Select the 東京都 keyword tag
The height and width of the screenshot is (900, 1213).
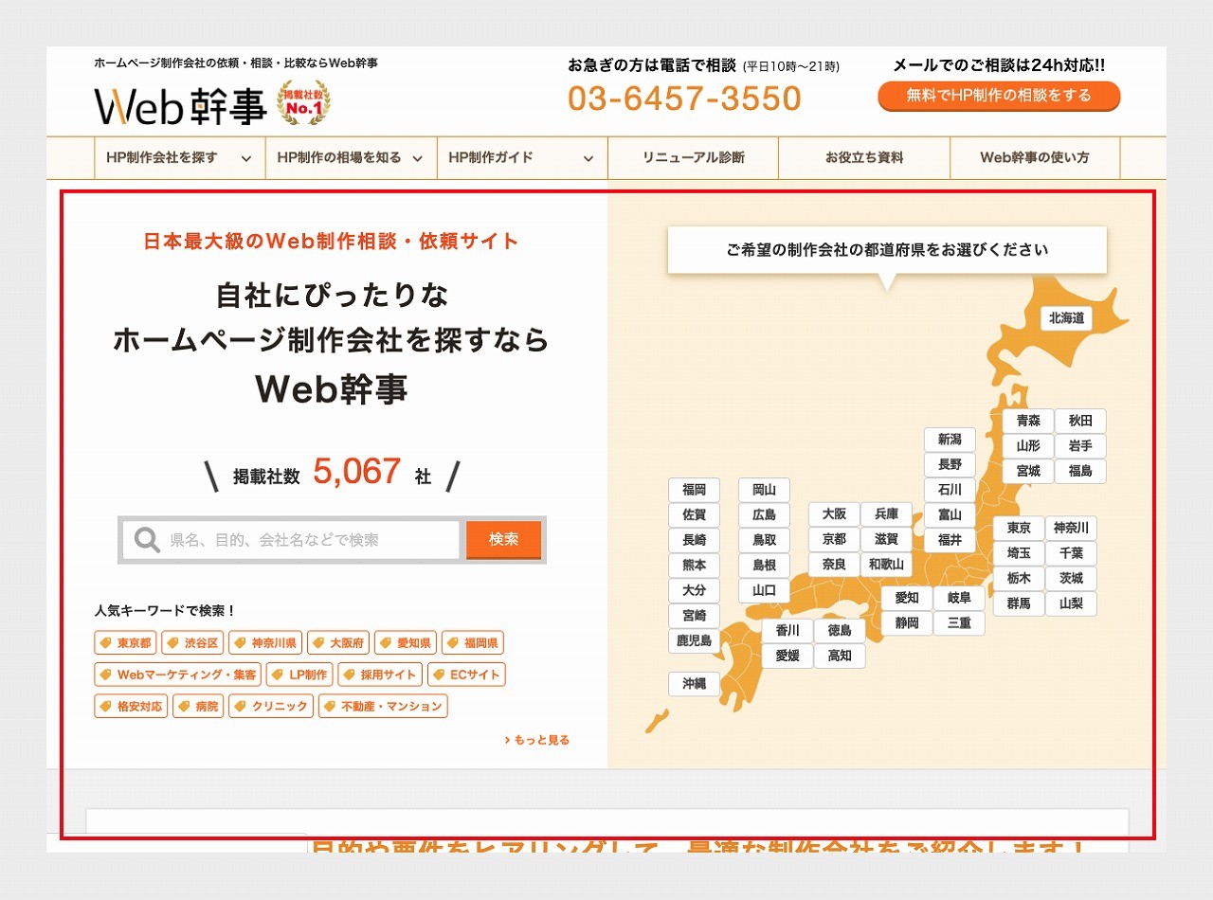point(125,643)
